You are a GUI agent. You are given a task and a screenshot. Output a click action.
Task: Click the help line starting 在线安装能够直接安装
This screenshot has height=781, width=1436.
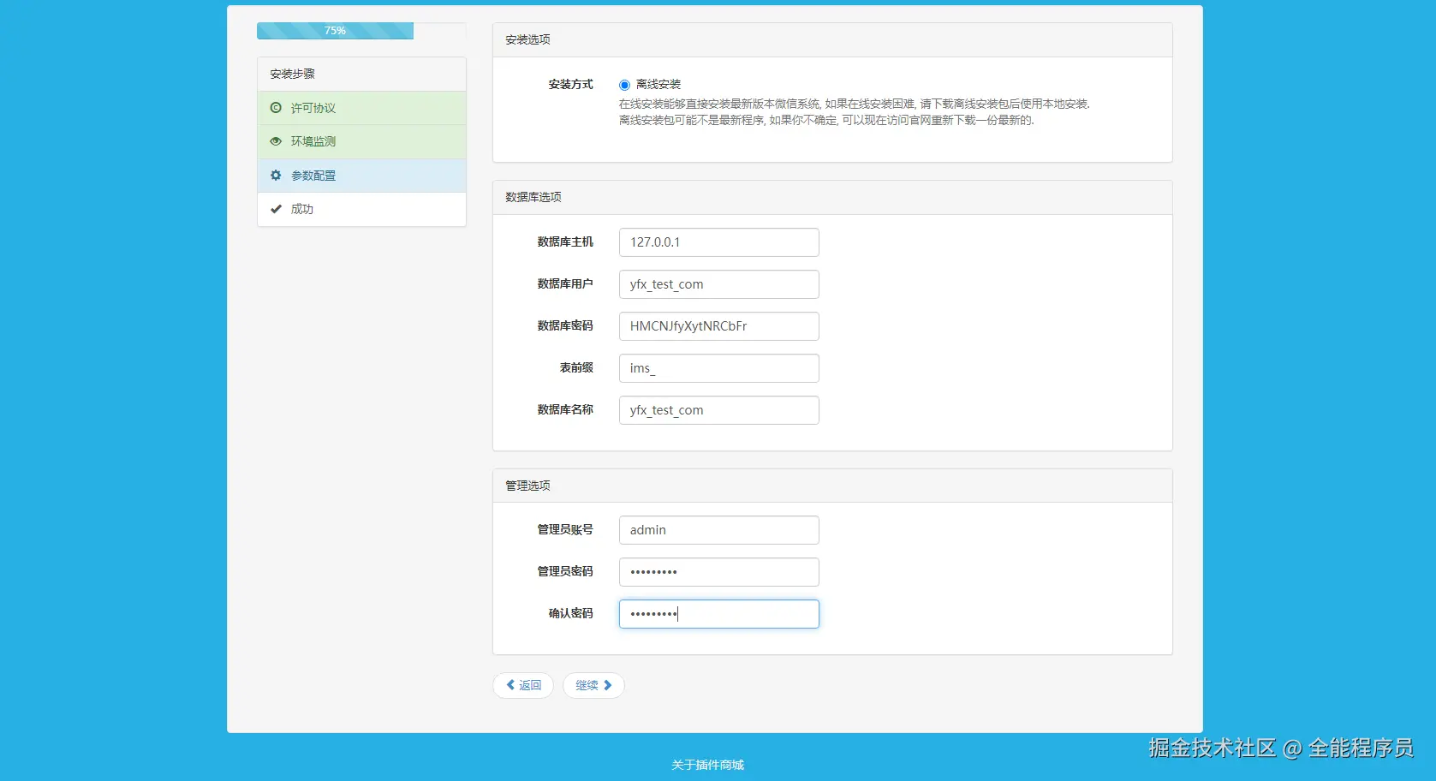click(855, 104)
